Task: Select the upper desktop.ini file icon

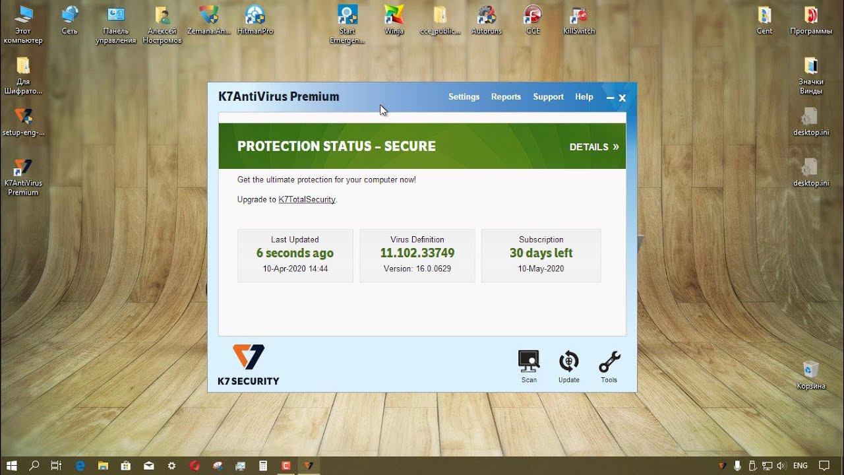Action: click(x=811, y=121)
